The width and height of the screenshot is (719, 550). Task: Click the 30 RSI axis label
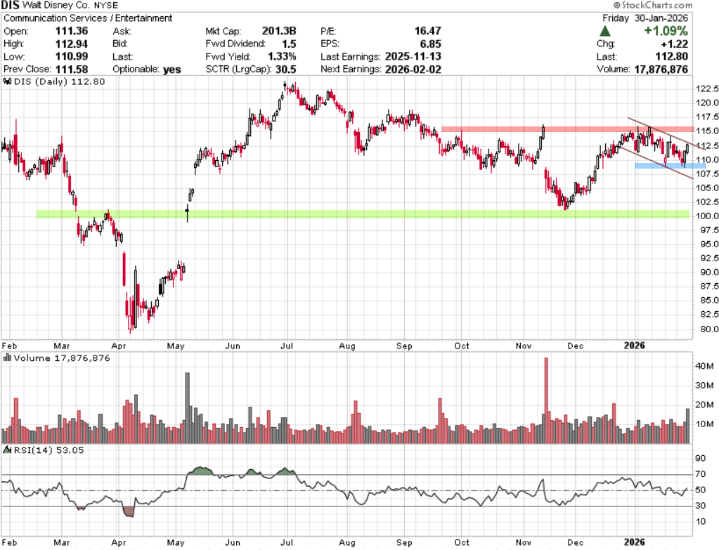pyautogui.click(x=700, y=506)
